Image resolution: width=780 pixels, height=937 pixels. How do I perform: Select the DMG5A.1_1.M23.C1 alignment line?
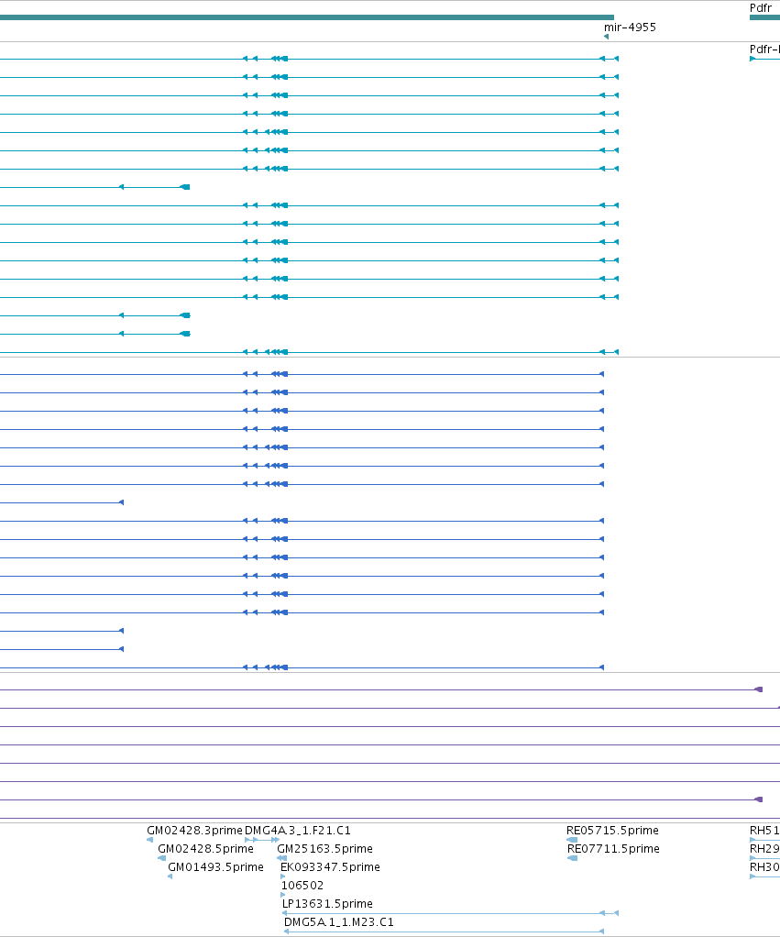[444, 931]
